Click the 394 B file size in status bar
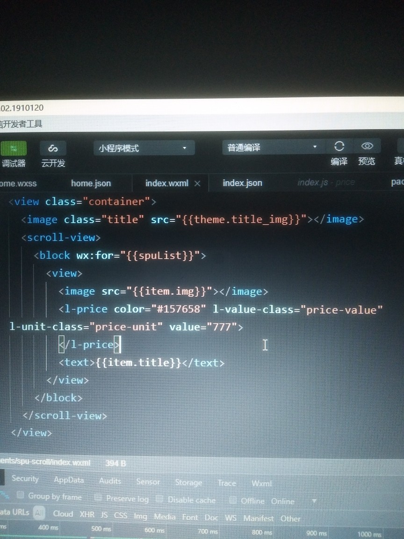404x539 pixels. (116, 463)
